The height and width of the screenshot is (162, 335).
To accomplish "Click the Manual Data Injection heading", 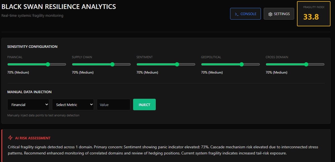I will [x=29, y=92].
